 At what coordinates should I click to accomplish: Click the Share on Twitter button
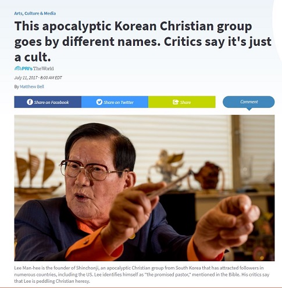pyautogui.click(x=115, y=102)
